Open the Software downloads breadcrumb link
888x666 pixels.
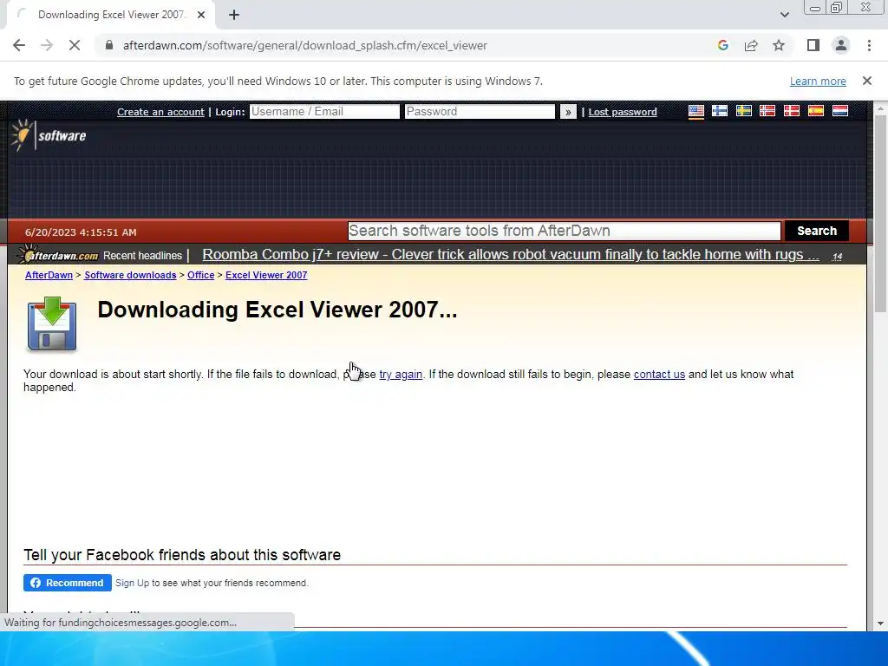point(130,275)
